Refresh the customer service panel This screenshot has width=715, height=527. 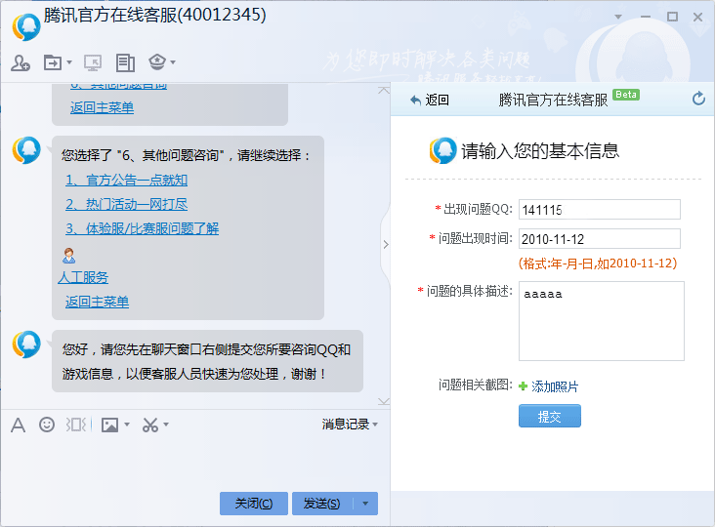(698, 99)
